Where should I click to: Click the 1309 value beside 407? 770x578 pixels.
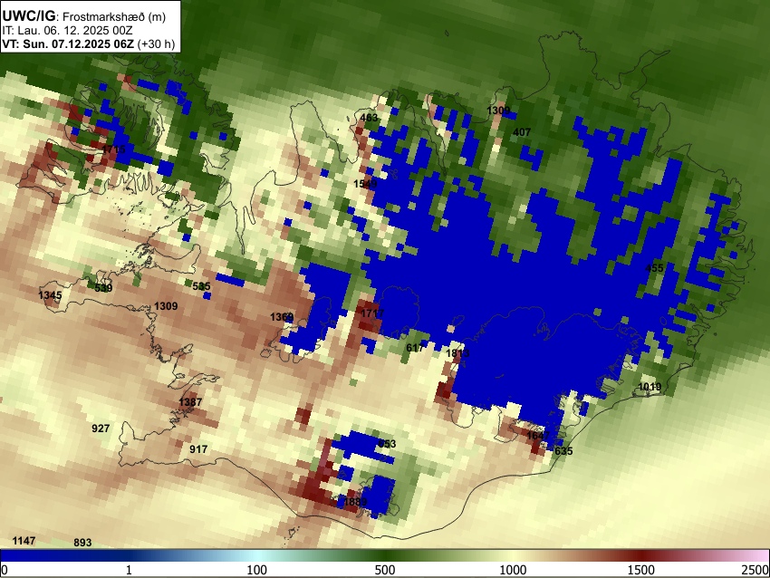click(x=498, y=111)
